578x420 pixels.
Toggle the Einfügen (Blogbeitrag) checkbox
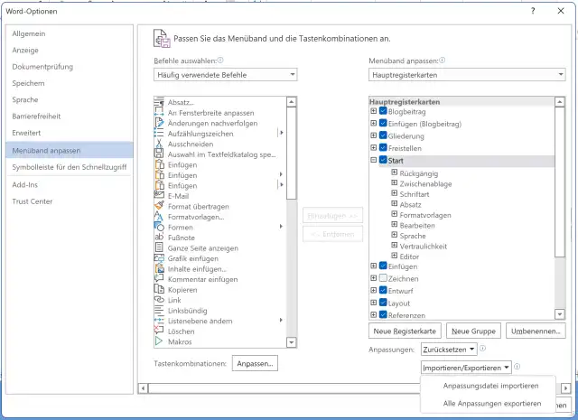[x=383, y=123]
